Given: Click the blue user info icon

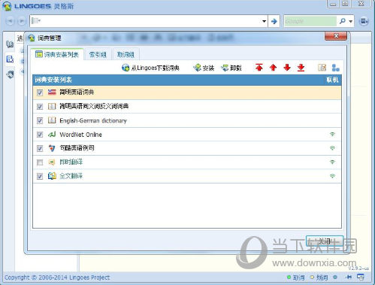Looking at the screenshot, I should tap(335, 68).
